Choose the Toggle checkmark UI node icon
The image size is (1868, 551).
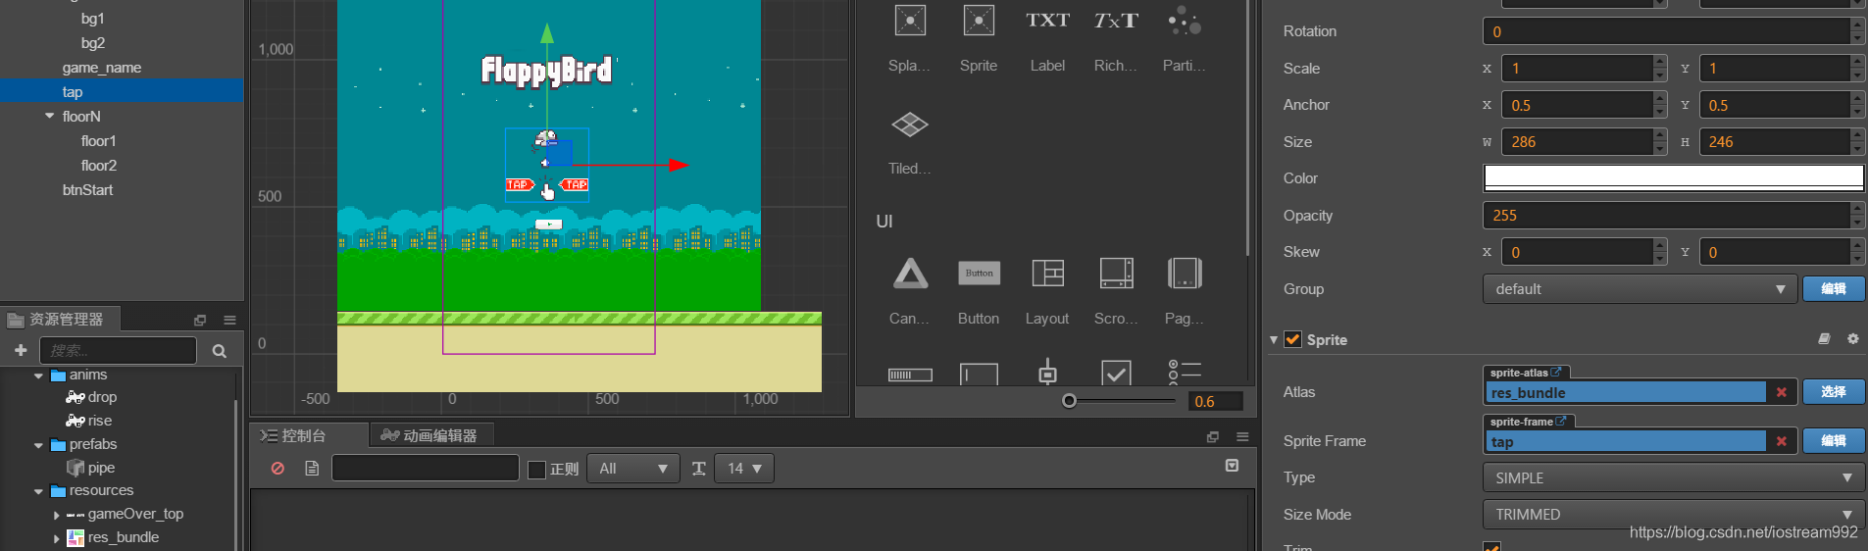tap(1116, 373)
